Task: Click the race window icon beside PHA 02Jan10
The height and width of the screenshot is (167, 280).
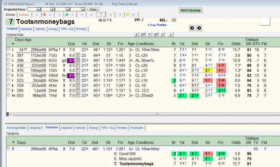Action: click(5, 4)
